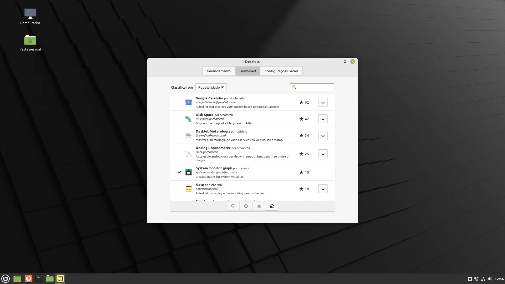Click the notes@schorschii identifier

(x=207, y=189)
